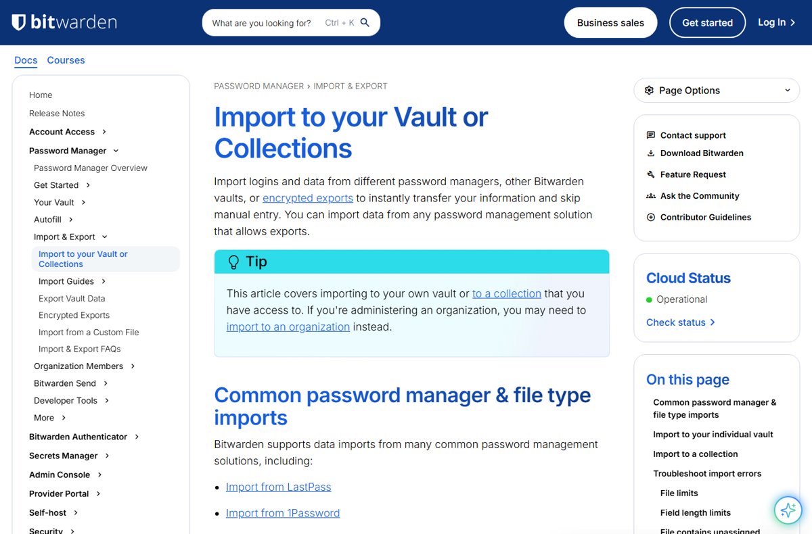The width and height of the screenshot is (812, 534).
Task: Click the Download Bitwarden link
Action: pos(702,153)
